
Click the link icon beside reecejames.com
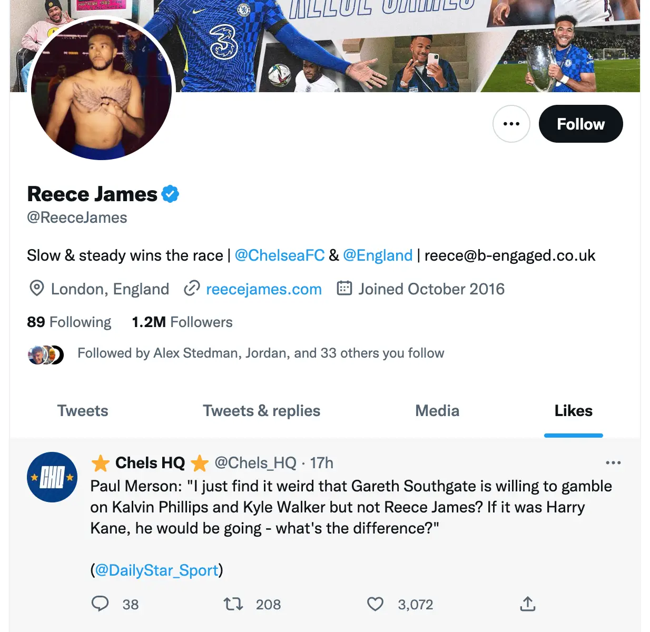tap(191, 289)
